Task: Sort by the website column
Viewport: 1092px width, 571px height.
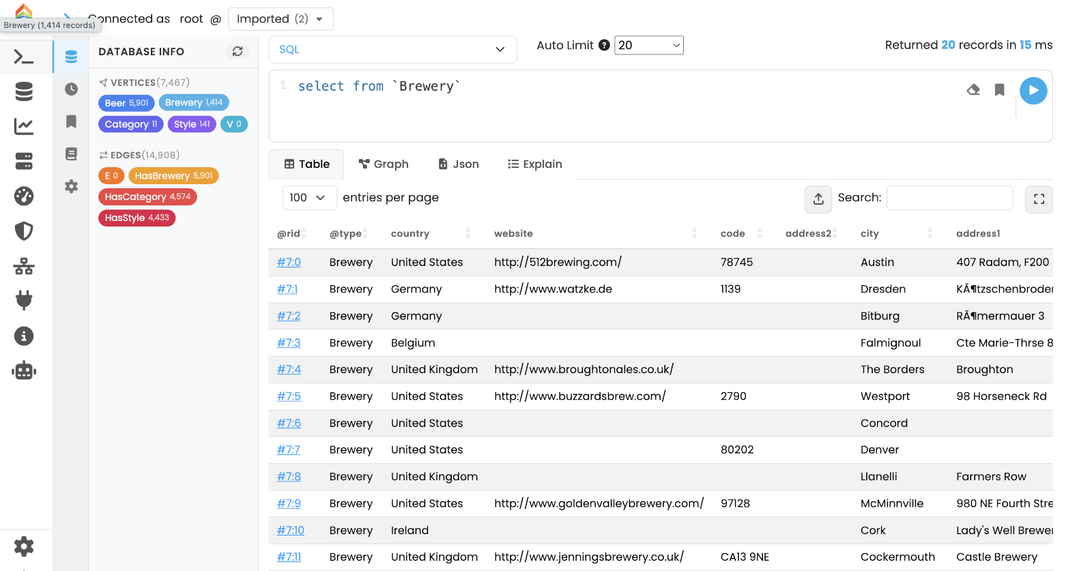Action: click(595, 233)
